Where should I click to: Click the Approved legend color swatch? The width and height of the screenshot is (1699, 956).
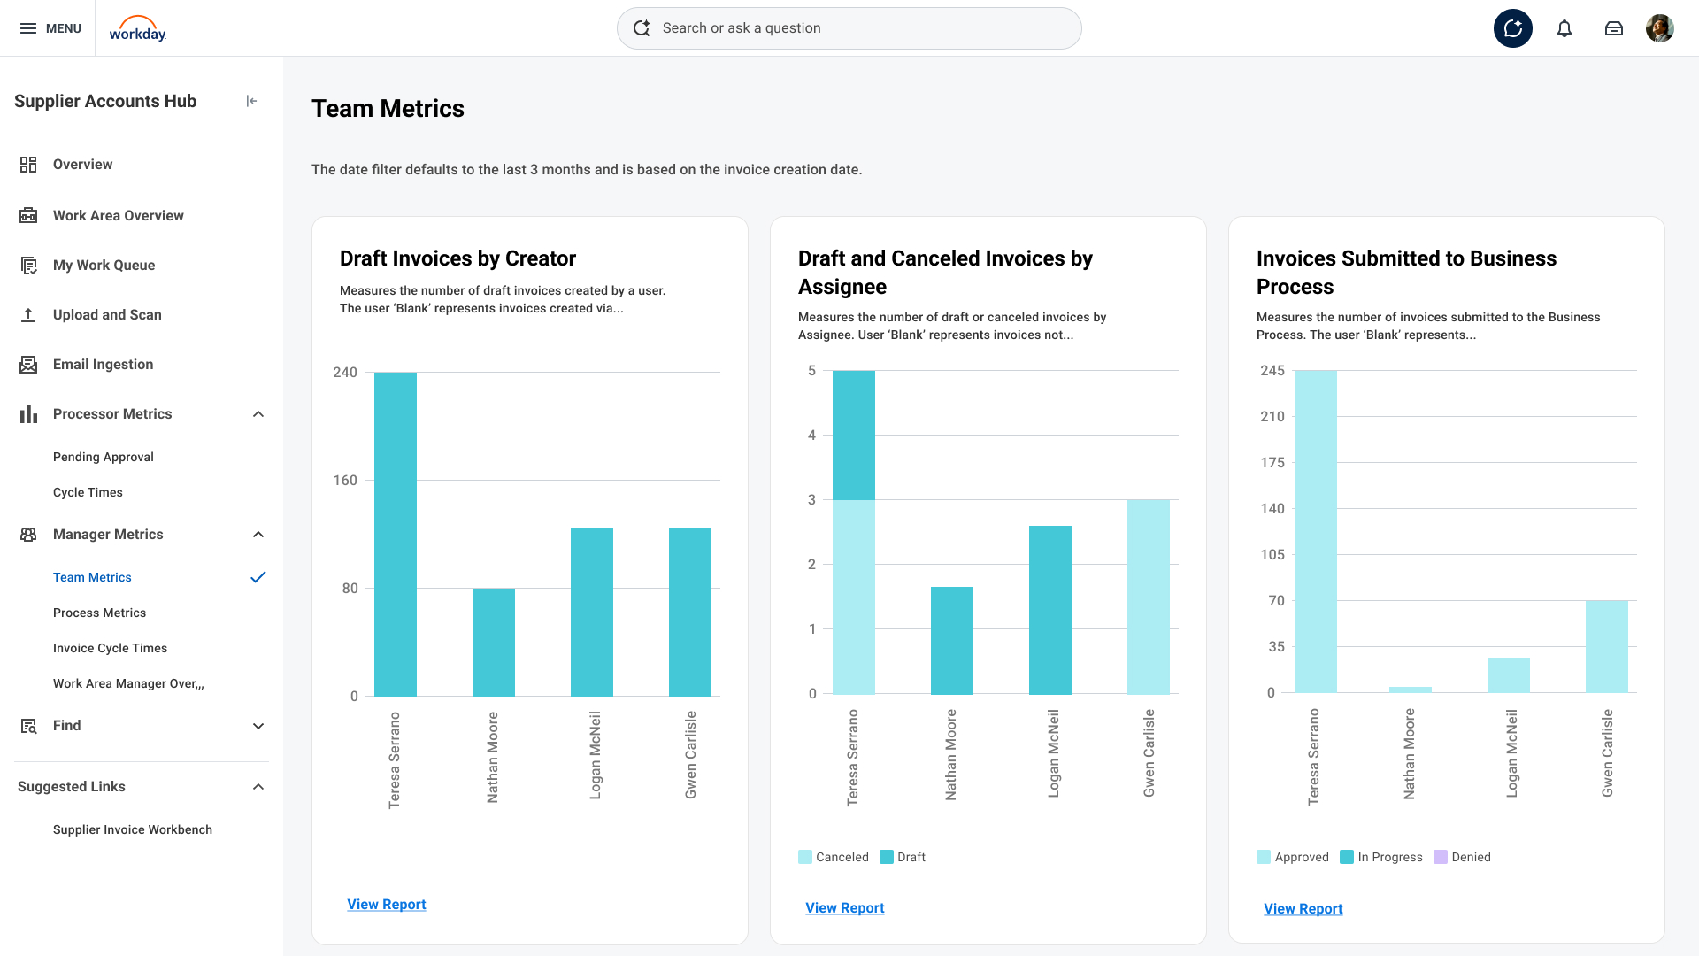(x=1264, y=857)
